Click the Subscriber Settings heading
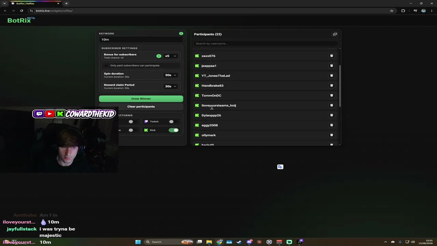Image resolution: width=437 pixels, height=246 pixels. (119, 48)
